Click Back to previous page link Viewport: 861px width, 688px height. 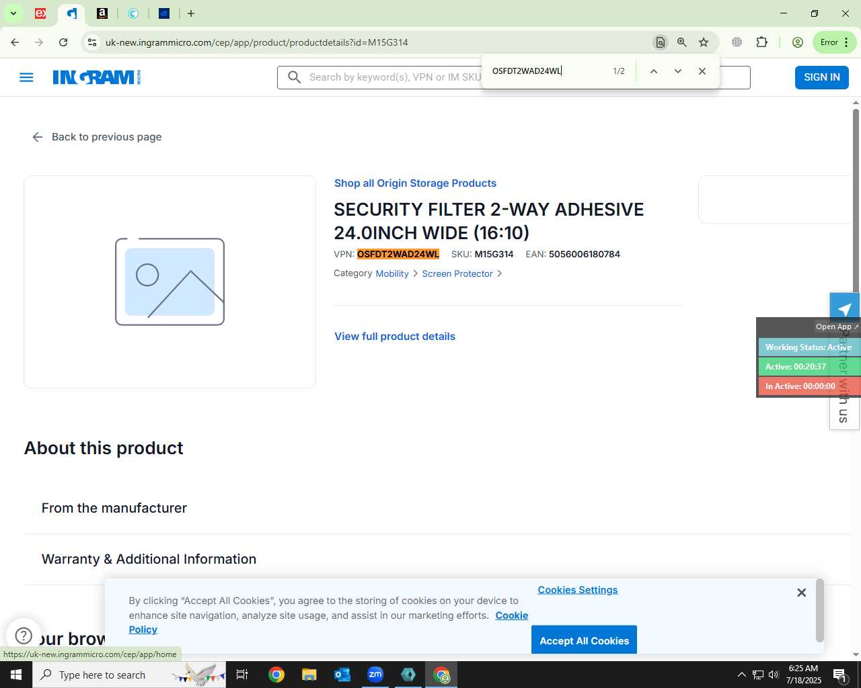click(97, 137)
